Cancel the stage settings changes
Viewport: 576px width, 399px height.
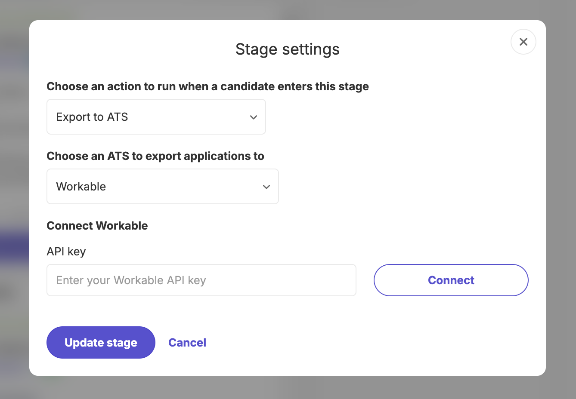coord(187,343)
